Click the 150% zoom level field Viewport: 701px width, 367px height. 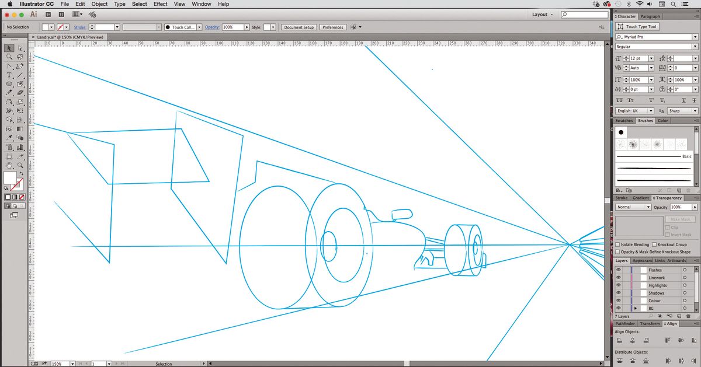(60, 363)
